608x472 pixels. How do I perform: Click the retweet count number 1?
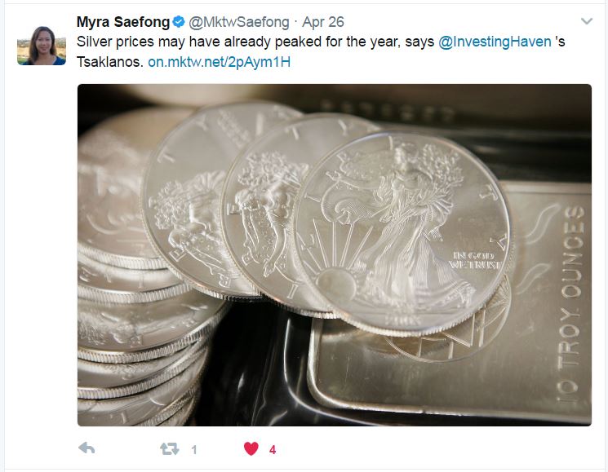[x=194, y=449]
